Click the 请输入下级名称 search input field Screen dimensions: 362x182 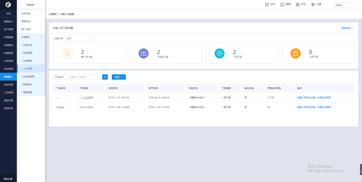click(x=86, y=77)
